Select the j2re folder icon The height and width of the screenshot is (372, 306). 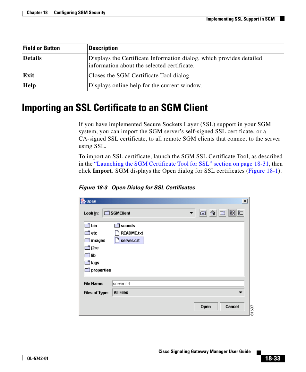(x=88, y=248)
